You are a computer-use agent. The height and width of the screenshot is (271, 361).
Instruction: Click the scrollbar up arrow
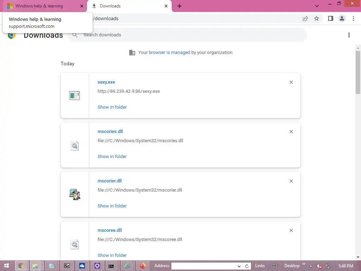click(x=358, y=48)
